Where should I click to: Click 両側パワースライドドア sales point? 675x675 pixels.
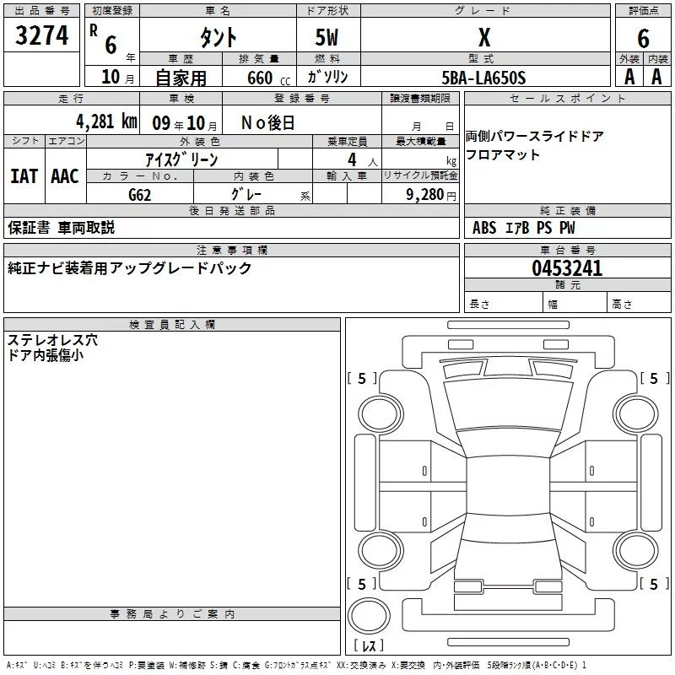(x=535, y=137)
